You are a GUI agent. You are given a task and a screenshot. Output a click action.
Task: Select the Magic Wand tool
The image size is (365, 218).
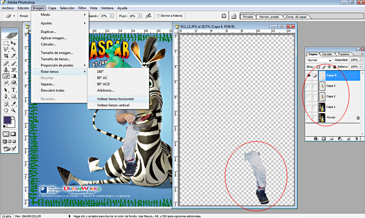(13, 49)
